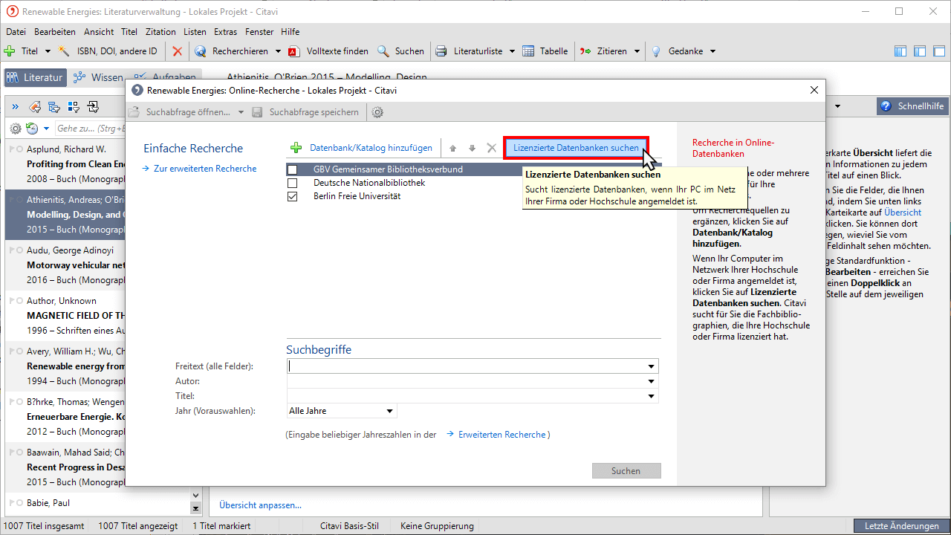This screenshot has width=951, height=535.
Task: Expand the Jahr Alle Jahre dropdown
Action: [x=389, y=411]
